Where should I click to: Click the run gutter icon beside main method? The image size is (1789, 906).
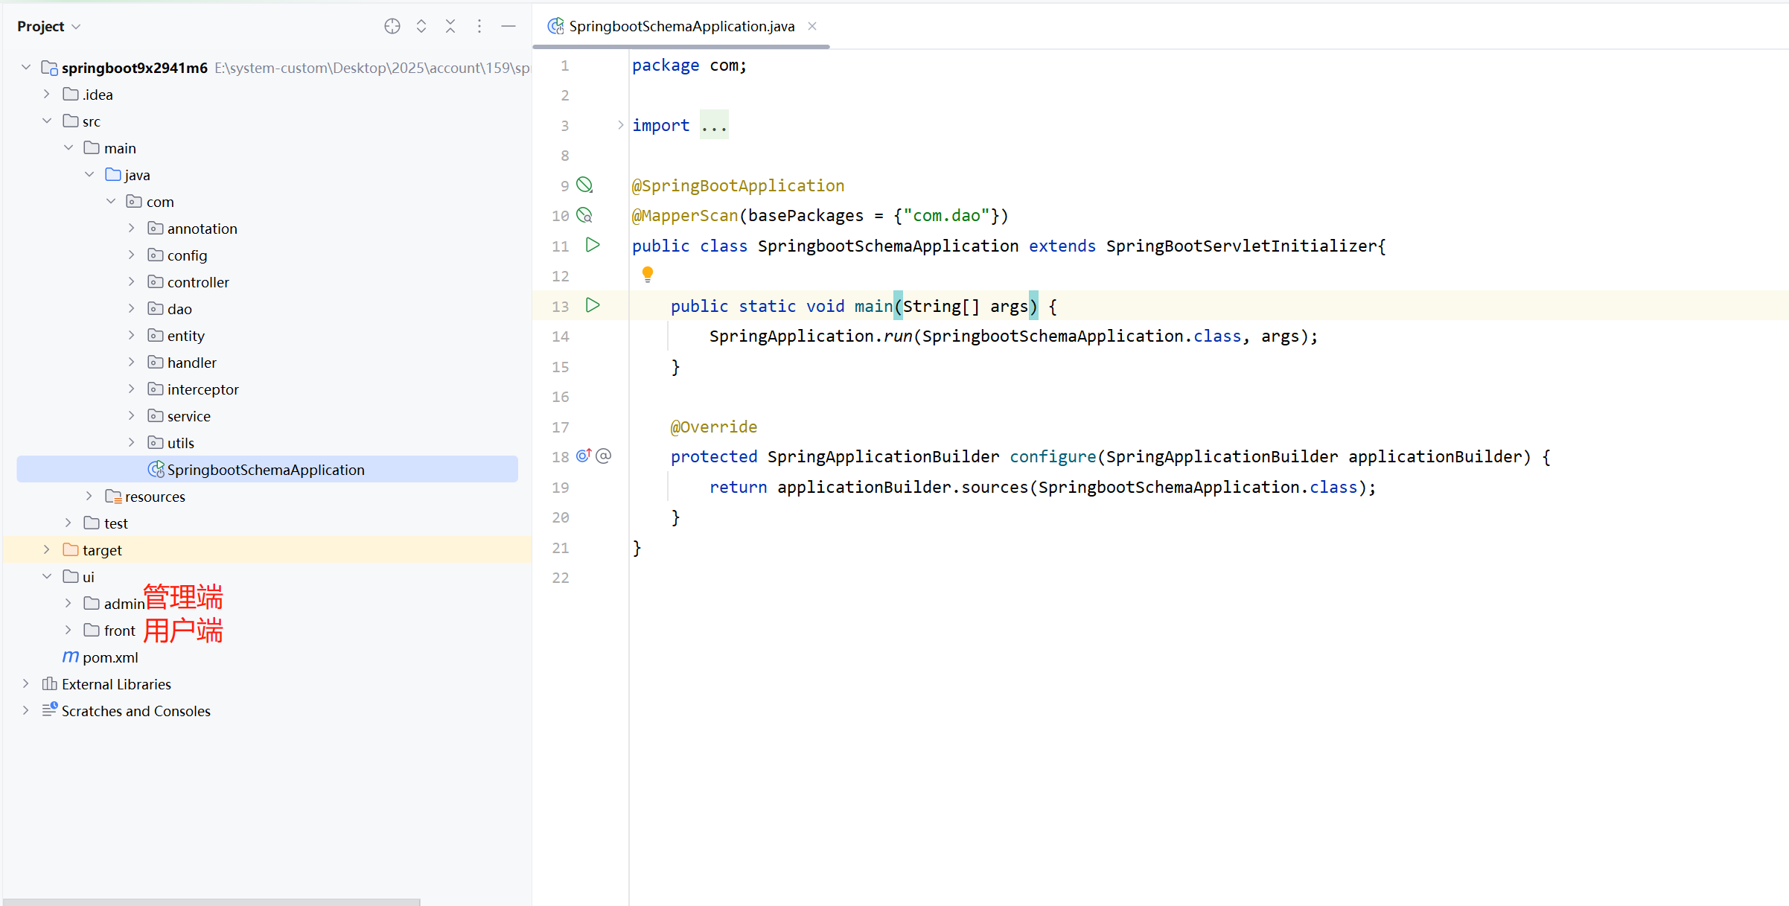593,305
